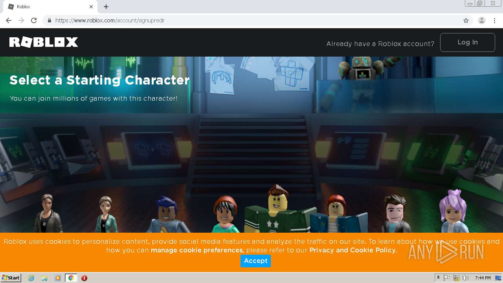
Task: Open the Chrome profile avatar menu
Action: (482, 20)
